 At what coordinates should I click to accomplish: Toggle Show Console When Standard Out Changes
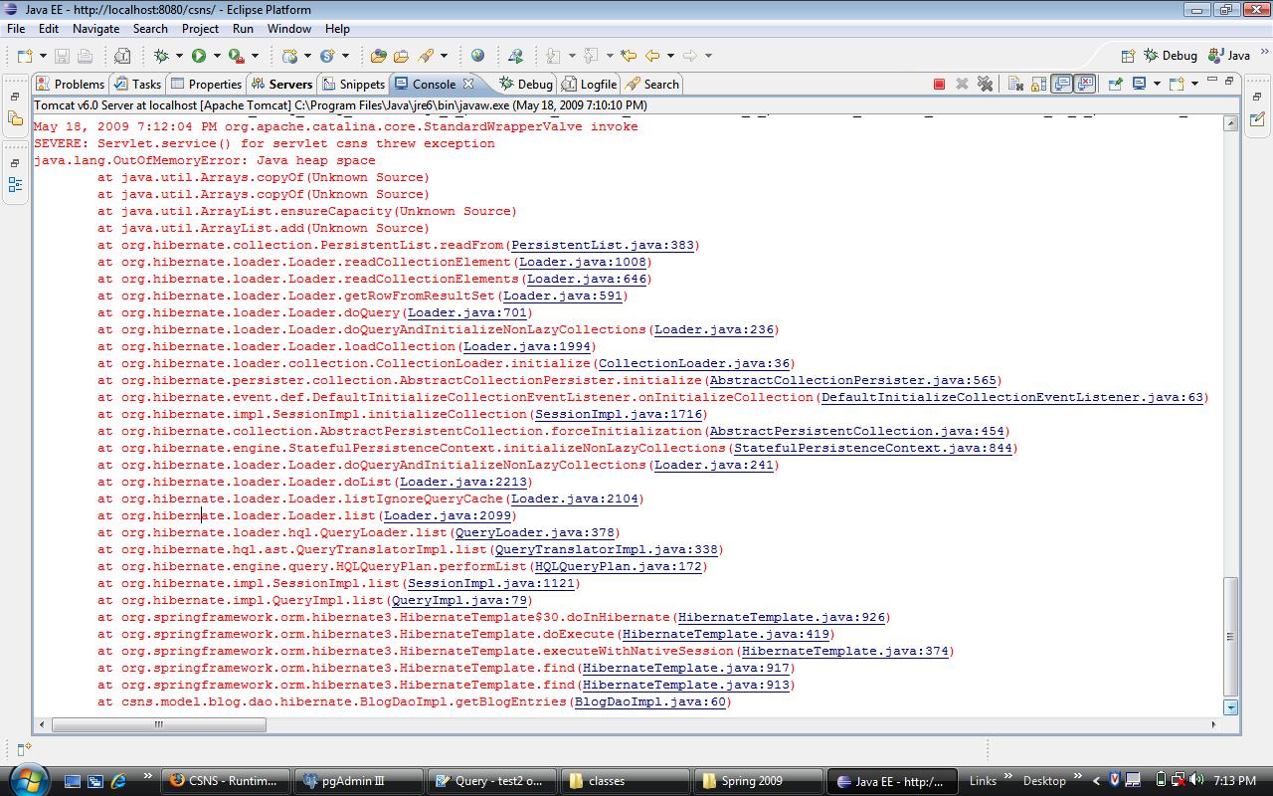pos(1062,85)
